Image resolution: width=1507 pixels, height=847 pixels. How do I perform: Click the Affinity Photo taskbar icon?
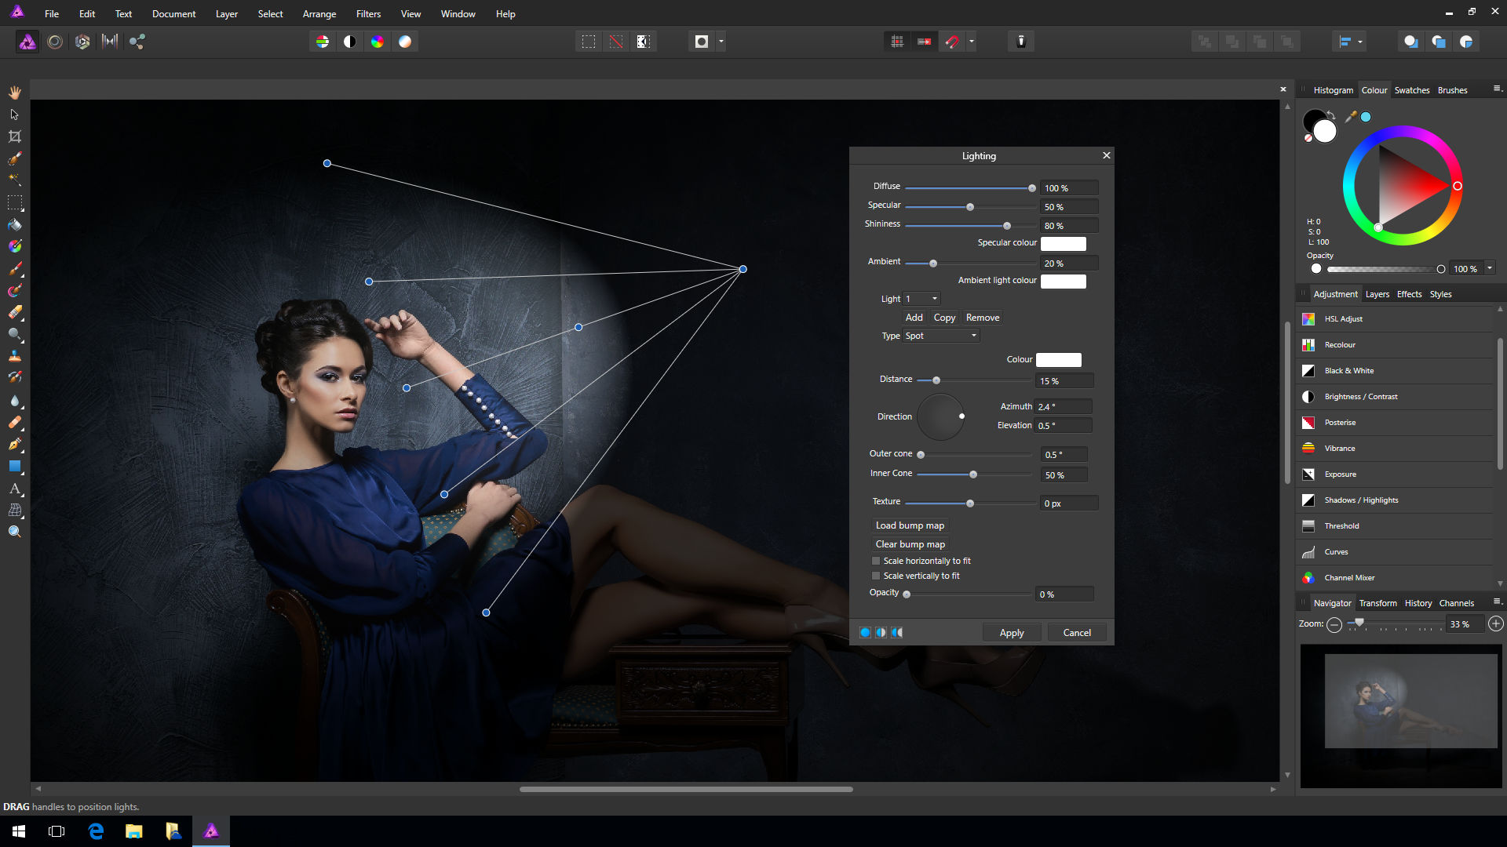pos(211,831)
